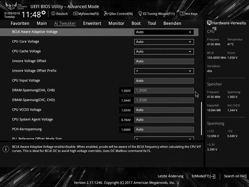Open Hot Keys question mark icon

coord(182,14)
